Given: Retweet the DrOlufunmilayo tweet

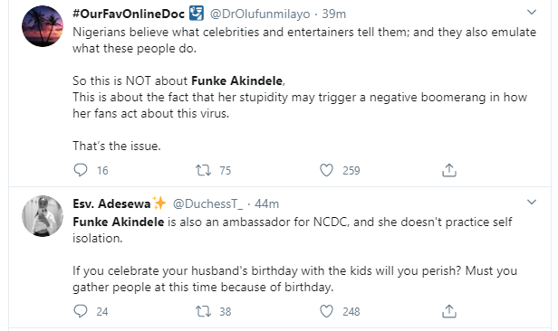Looking at the screenshot, I should pyautogui.click(x=203, y=170).
